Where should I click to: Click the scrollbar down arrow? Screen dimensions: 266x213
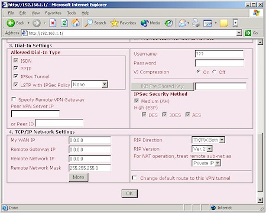click(260, 200)
